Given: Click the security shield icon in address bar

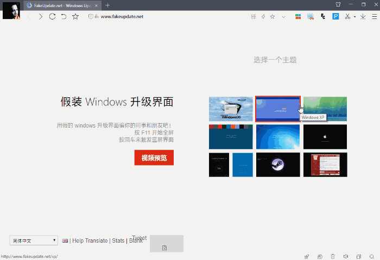Looking at the screenshot, I should 91,16.
